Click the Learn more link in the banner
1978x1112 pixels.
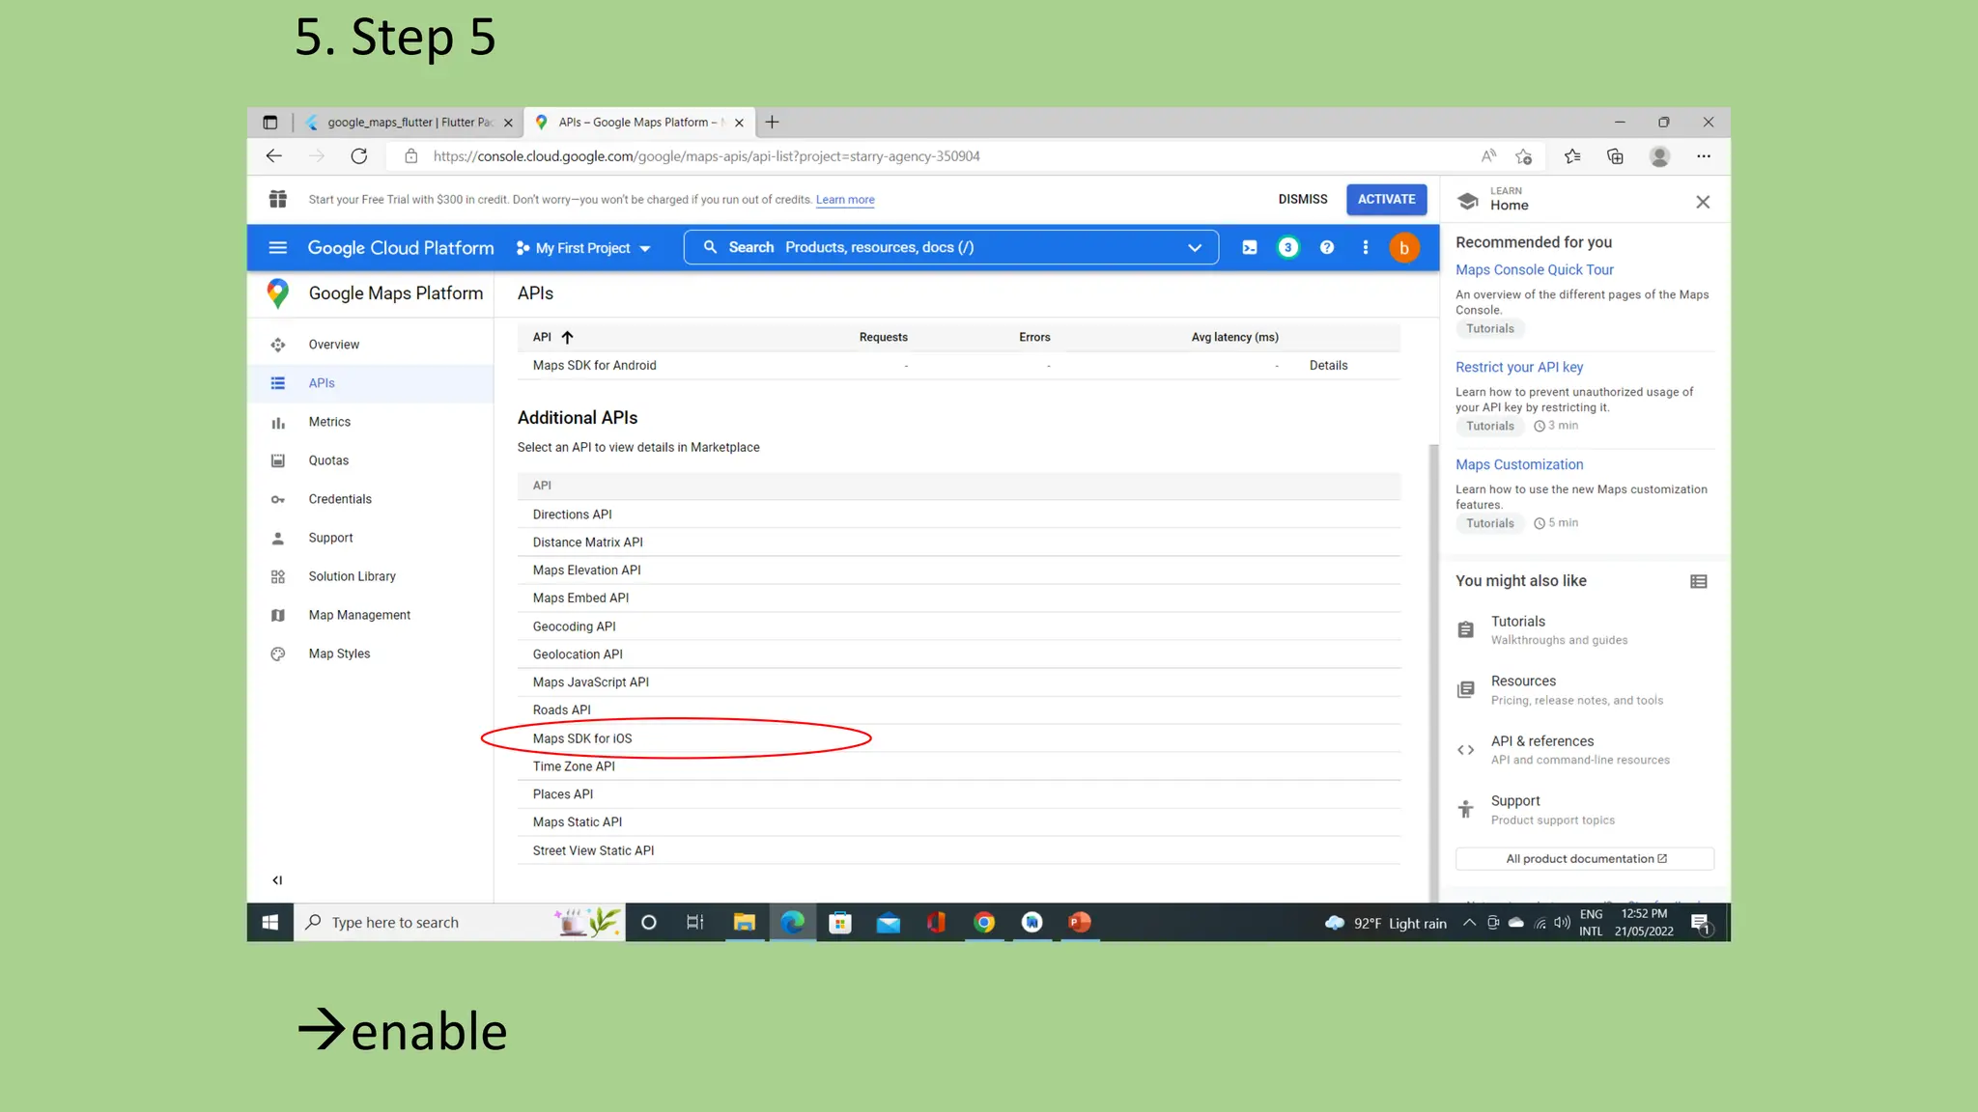[x=845, y=200]
